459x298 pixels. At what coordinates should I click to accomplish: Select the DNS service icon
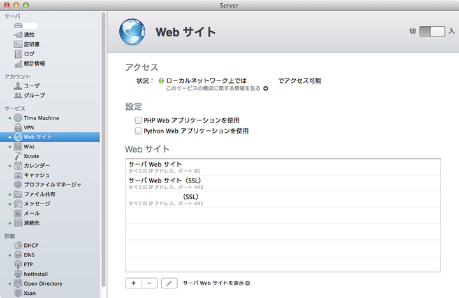18,255
